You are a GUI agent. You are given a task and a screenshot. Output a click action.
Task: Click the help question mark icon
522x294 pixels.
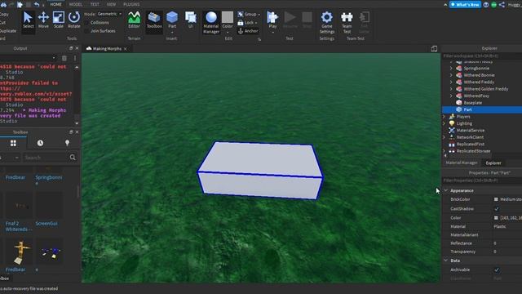pyautogui.click(x=486, y=5)
